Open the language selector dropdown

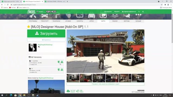[x=40, y=12]
